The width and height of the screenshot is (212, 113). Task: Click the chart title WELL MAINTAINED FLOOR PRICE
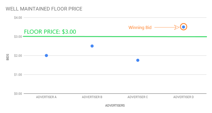(x=44, y=9)
